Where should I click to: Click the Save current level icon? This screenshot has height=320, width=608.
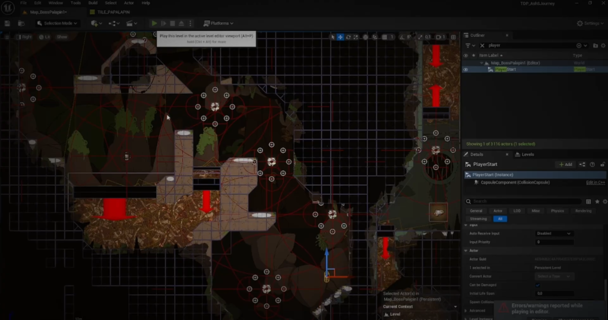pos(7,23)
